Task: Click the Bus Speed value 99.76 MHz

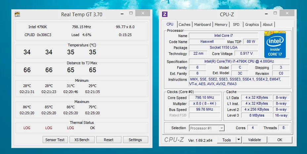Action: 204,109
